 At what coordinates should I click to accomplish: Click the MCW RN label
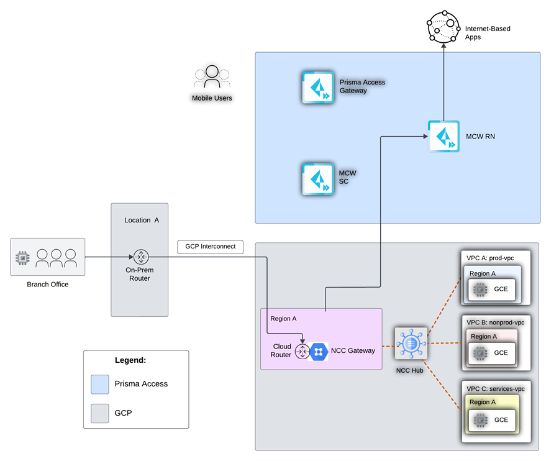coord(480,137)
